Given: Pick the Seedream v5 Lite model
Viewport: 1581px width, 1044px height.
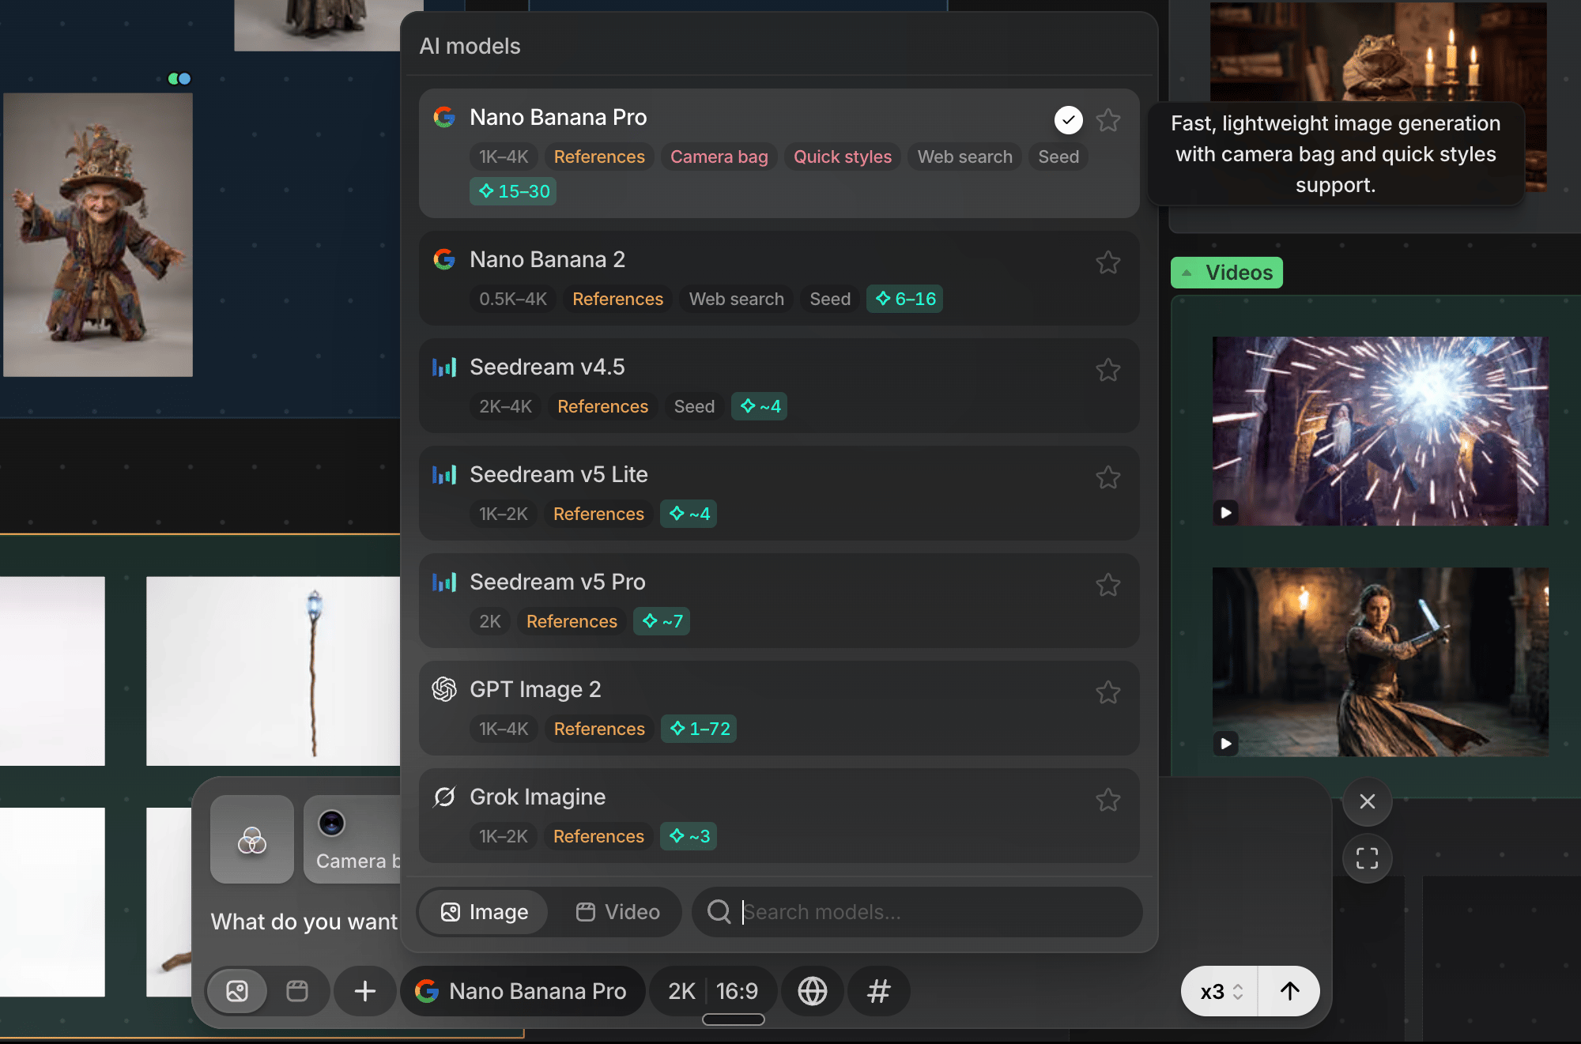Looking at the screenshot, I should point(779,493).
